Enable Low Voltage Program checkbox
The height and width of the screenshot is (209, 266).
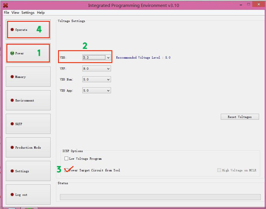pyautogui.click(x=66, y=159)
